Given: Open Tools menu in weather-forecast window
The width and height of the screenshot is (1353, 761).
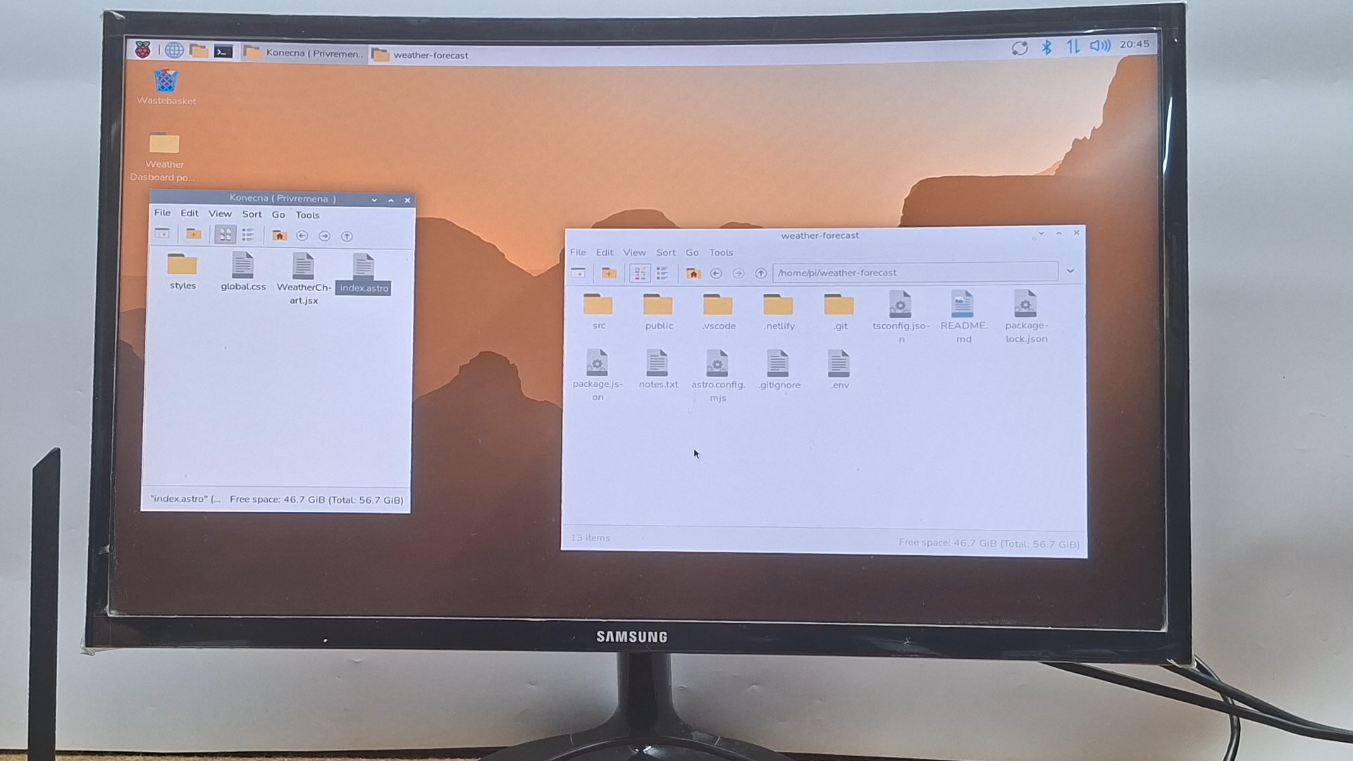Looking at the screenshot, I should (x=721, y=252).
